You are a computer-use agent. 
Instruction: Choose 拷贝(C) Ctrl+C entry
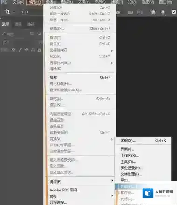pyautogui.click(x=80, y=44)
